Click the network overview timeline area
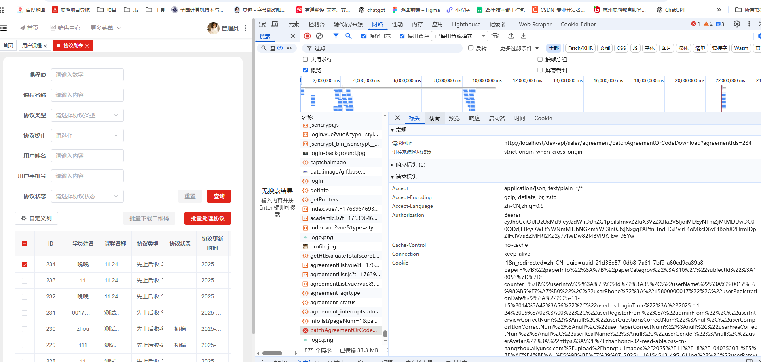The height and width of the screenshot is (362, 761). coord(530,94)
